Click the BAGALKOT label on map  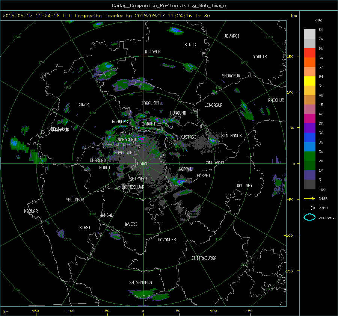pos(150,103)
